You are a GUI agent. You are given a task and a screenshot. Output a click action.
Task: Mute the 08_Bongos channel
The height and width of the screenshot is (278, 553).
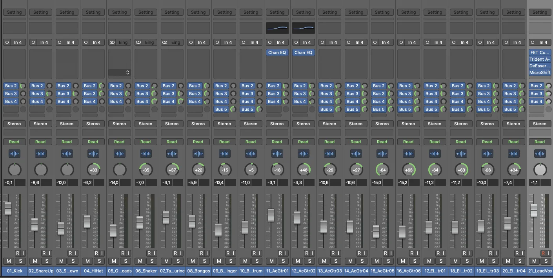(193, 261)
